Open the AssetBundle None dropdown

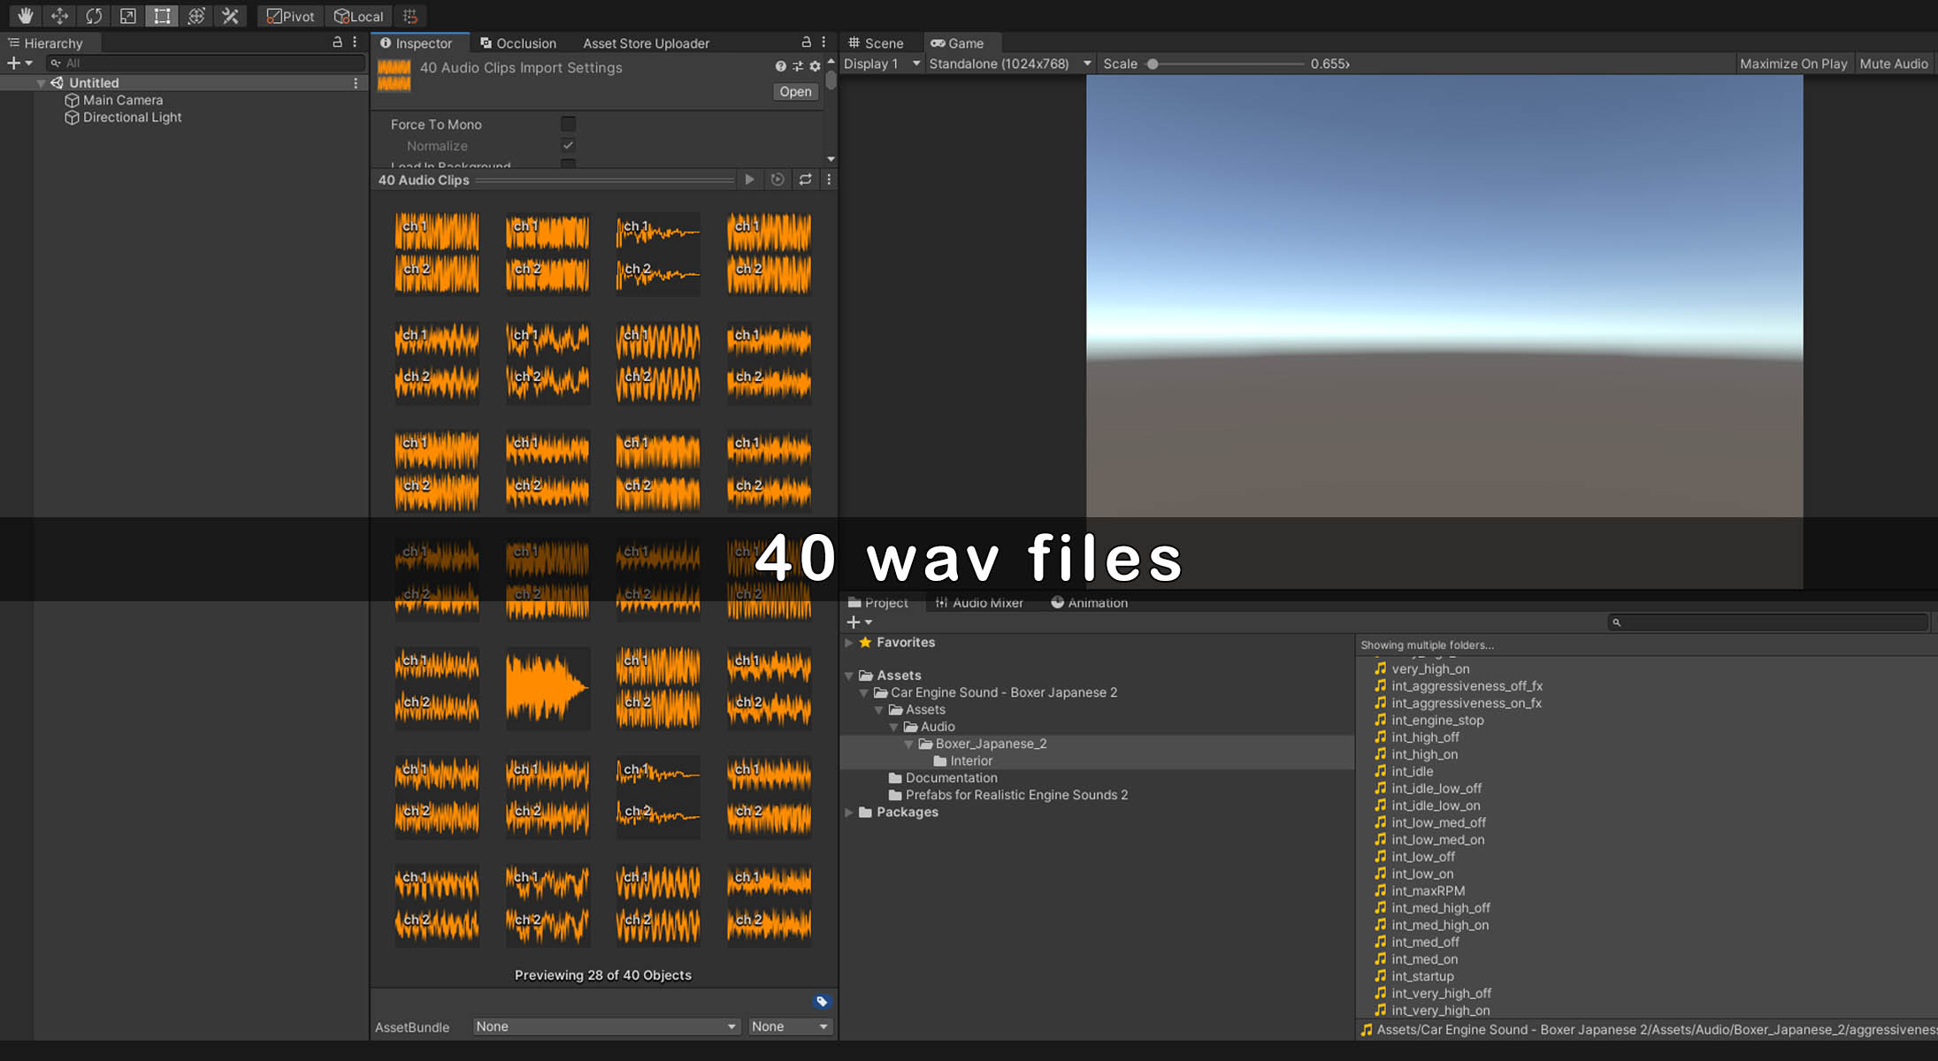click(x=606, y=1027)
